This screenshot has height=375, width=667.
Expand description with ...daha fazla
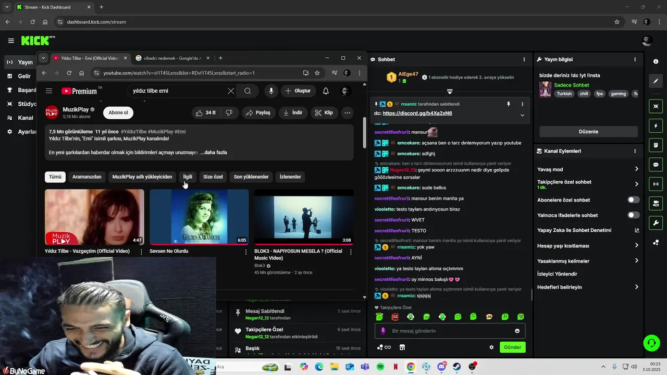point(214,153)
